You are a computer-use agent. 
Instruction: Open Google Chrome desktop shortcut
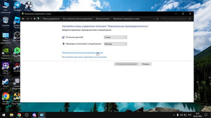(x=6, y=98)
